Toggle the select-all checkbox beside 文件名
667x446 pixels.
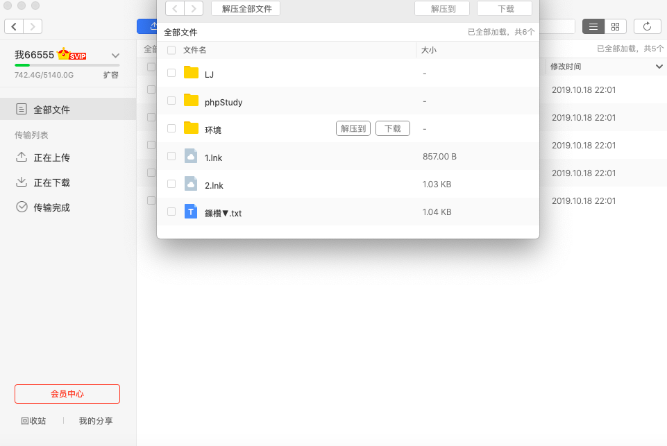pos(171,51)
